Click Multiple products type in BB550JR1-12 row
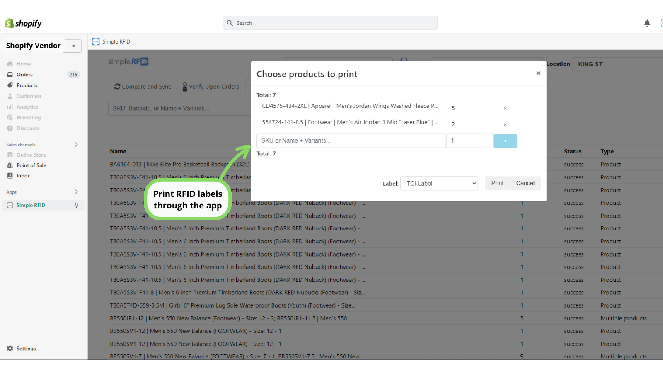Screen dimensions: 663x373 pyautogui.click(x=624, y=318)
